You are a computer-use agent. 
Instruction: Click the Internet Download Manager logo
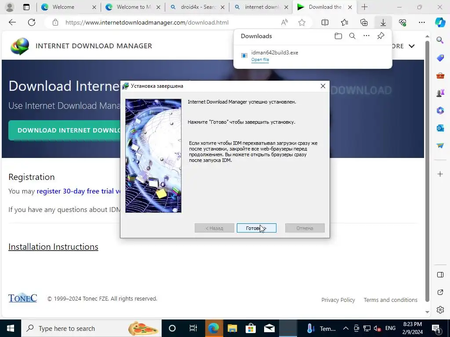coord(20,46)
